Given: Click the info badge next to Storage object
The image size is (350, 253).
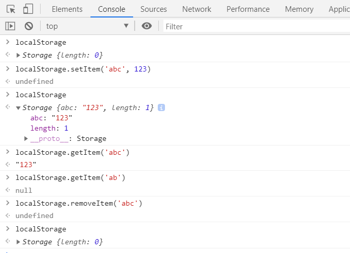Looking at the screenshot, I should 161,107.
